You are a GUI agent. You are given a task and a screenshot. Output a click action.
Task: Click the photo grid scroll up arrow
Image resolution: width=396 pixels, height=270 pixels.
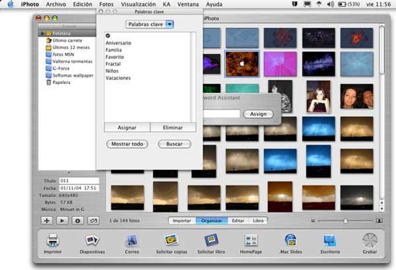coord(381,203)
